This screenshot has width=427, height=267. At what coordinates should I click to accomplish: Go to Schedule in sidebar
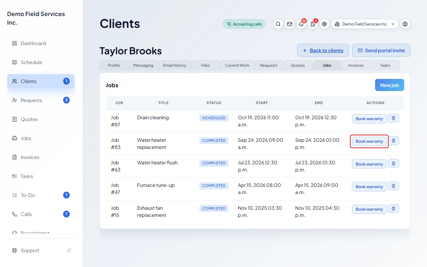(41, 62)
